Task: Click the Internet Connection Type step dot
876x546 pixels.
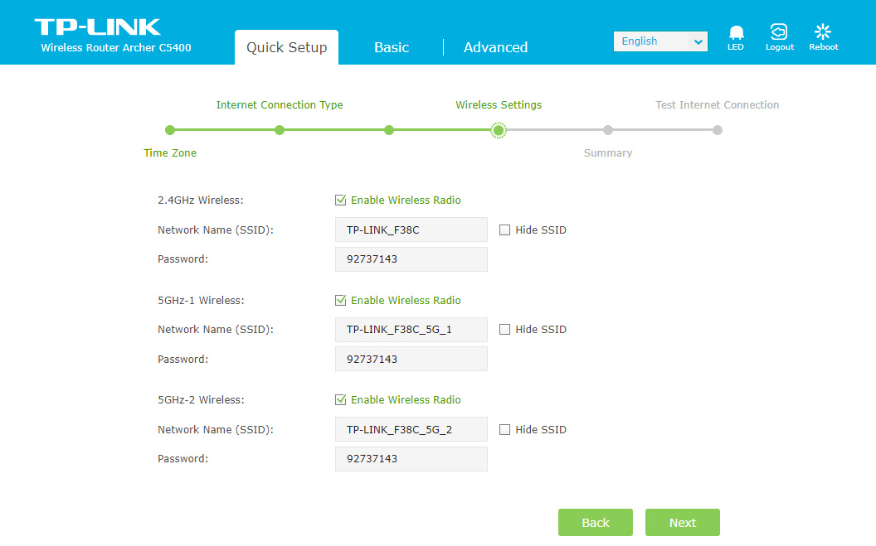Action: 280,130
